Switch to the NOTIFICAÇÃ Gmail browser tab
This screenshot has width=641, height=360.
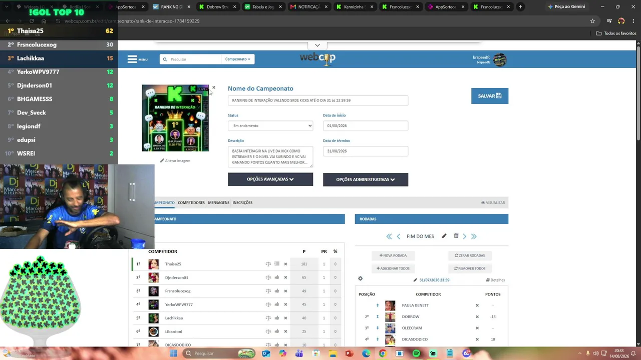point(308,7)
